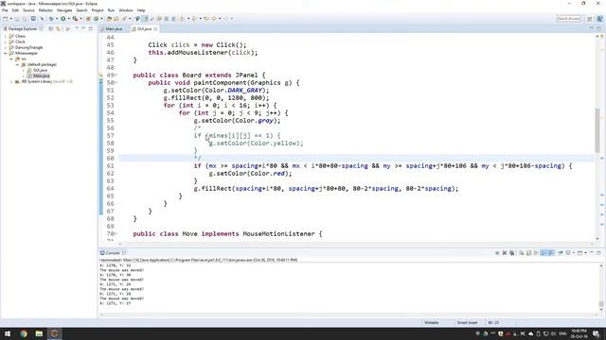Click Remove Launch console icon
Screen dimensions: 606x340
click(x=505, y=253)
